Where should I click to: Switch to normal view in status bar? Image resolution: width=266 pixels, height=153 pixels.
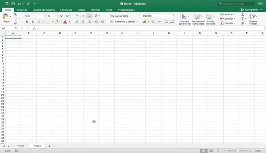204,151
